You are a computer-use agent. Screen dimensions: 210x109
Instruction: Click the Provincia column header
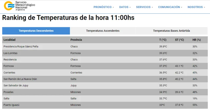tap(76, 40)
